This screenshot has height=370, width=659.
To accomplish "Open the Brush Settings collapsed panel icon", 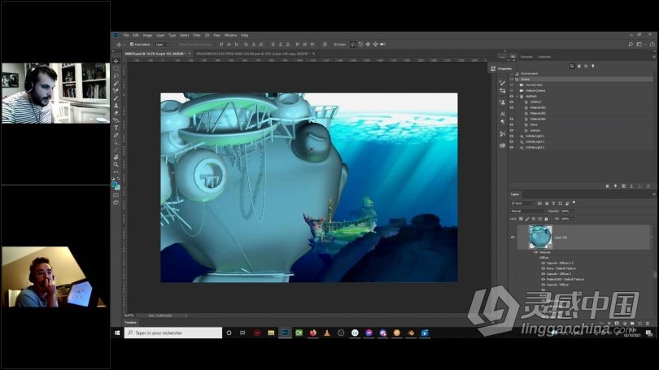I will tap(502, 83).
